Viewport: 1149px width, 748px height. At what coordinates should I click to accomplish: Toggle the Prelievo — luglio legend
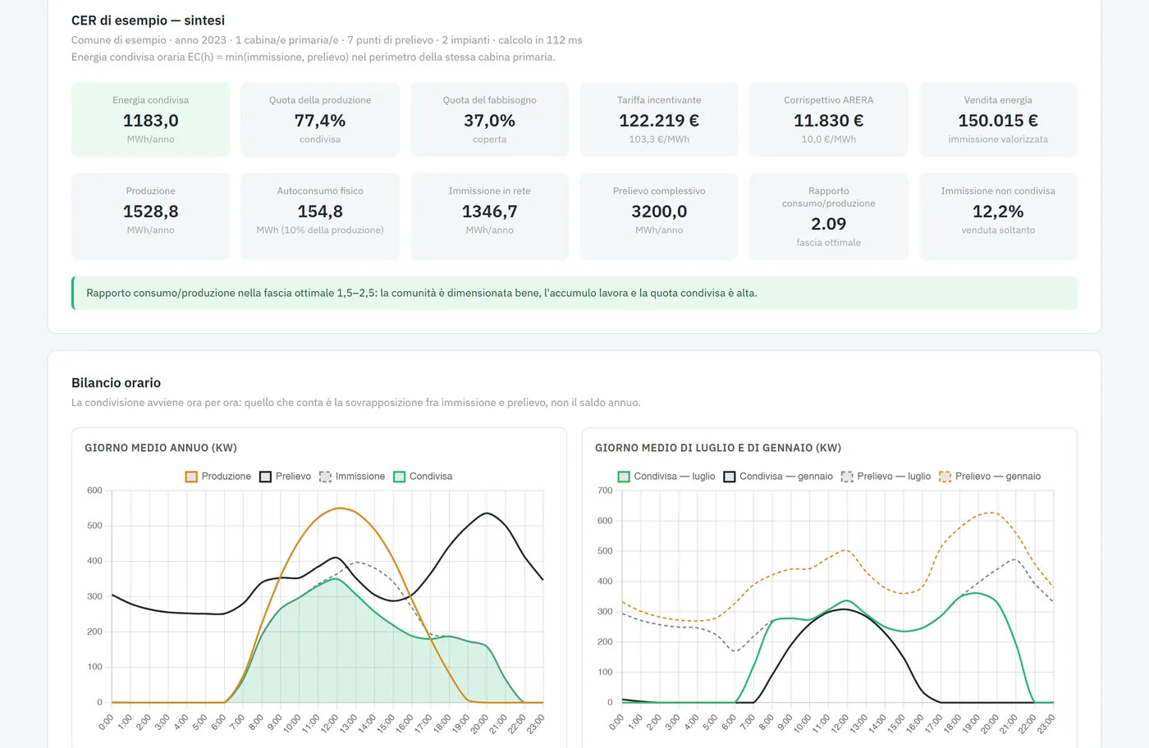coord(886,477)
